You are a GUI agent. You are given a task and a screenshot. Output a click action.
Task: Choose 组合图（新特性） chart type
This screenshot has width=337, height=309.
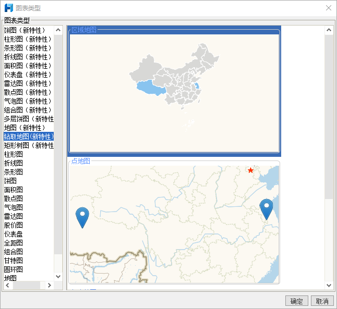coord(29,110)
